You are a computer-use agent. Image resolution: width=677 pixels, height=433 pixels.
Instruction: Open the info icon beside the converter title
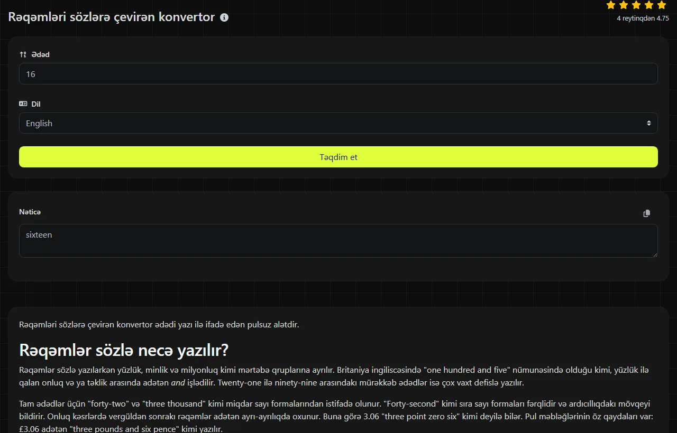click(x=224, y=17)
